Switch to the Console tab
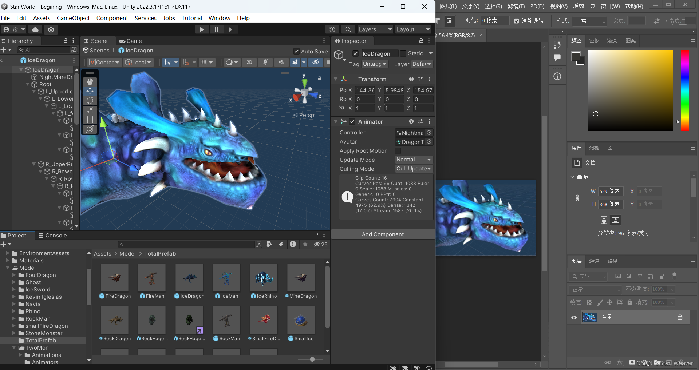Screen dimensions: 699x370 point(53,235)
